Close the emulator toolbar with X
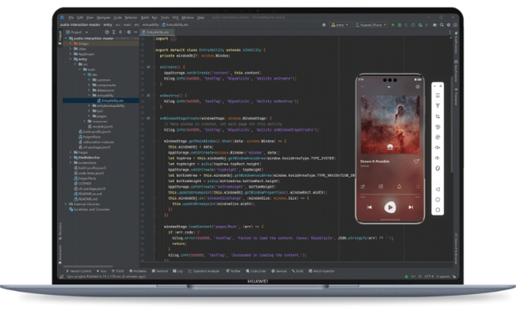Image resolution: width=516 pixels, height=316 pixels. [x=441, y=86]
